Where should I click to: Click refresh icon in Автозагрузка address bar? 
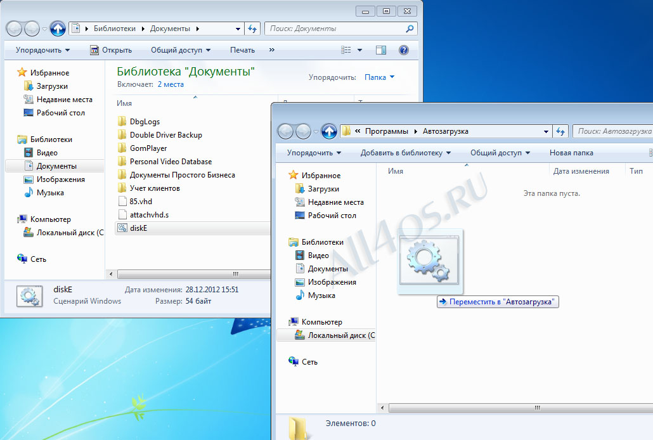tap(560, 132)
